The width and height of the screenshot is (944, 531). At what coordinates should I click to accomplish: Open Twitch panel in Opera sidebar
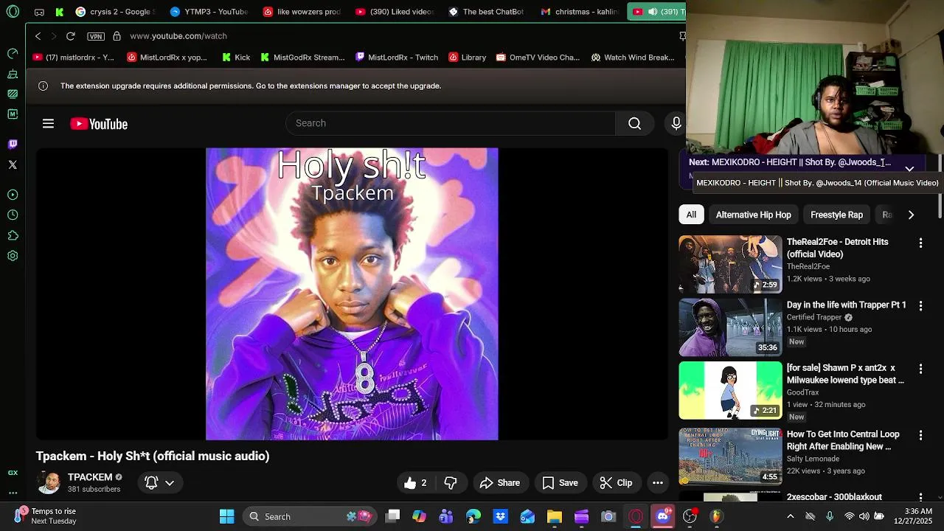click(x=13, y=144)
